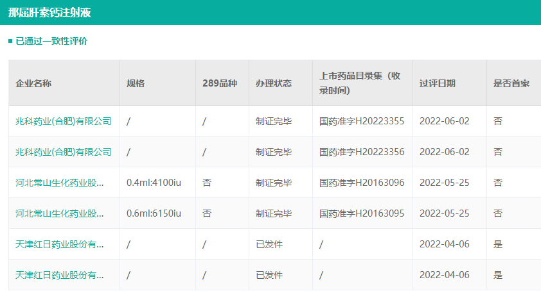Viewport: 541px width, 291px height.
Task: Click the 那屈肝素钙注射液 title heading
Action: click(49, 13)
